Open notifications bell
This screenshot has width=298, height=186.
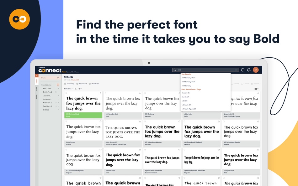pyautogui.click(x=248, y=70)
